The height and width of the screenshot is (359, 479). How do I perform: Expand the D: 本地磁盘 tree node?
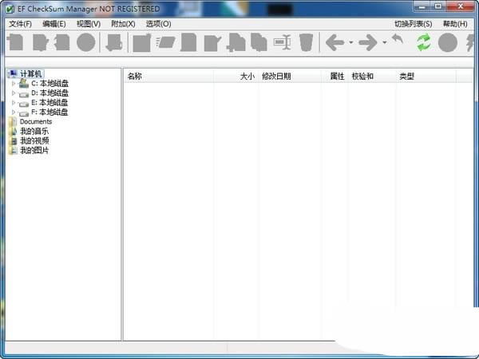(13, 93)
